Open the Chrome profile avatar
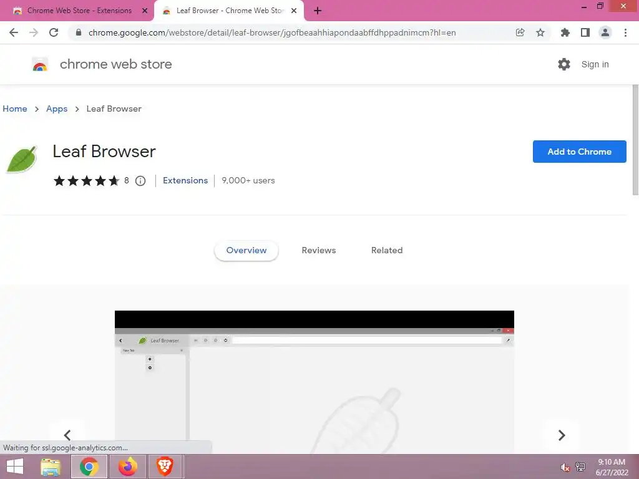Screen dimensions: 639x479 click(605, 32)
